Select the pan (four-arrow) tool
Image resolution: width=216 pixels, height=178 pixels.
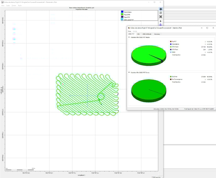160,9
